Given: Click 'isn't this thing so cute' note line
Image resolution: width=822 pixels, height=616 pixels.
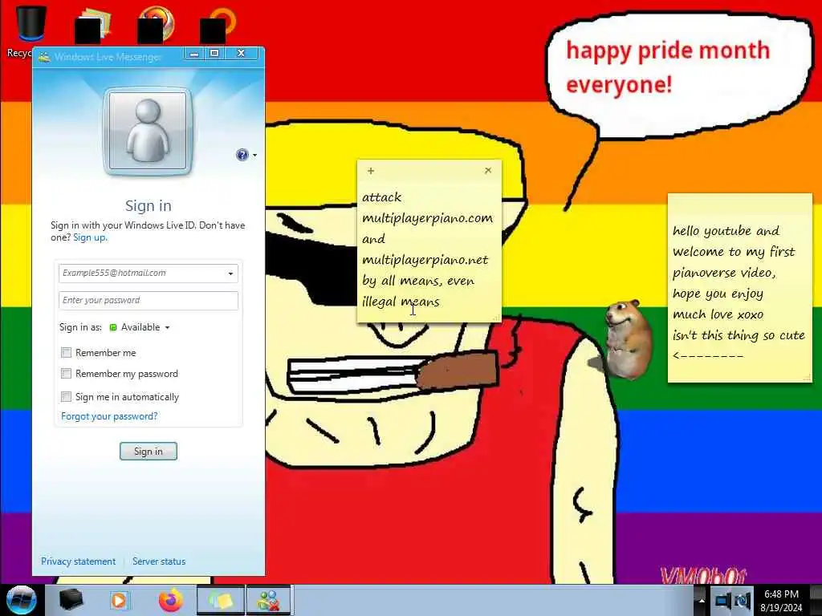Looking at the screenshot, I should click(739, 335).
